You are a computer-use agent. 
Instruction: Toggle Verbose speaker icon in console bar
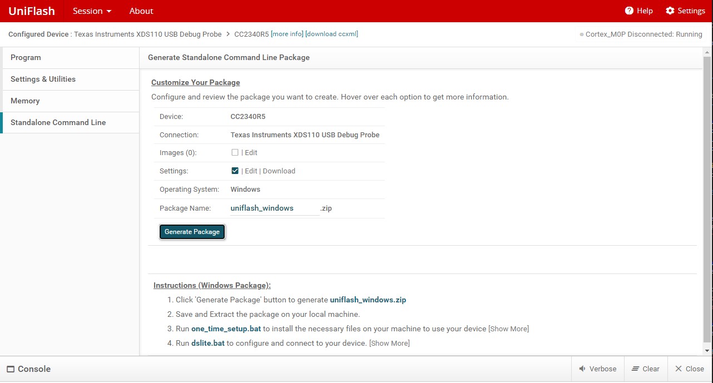(582, 369)
